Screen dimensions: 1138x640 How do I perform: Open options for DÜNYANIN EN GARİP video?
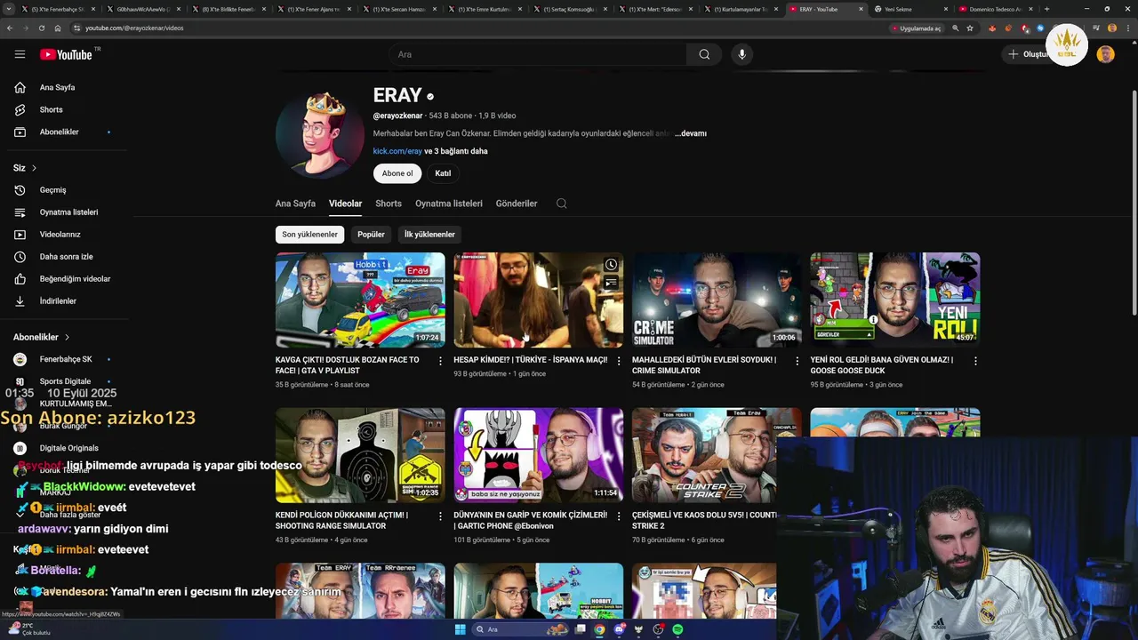[619, 516]
